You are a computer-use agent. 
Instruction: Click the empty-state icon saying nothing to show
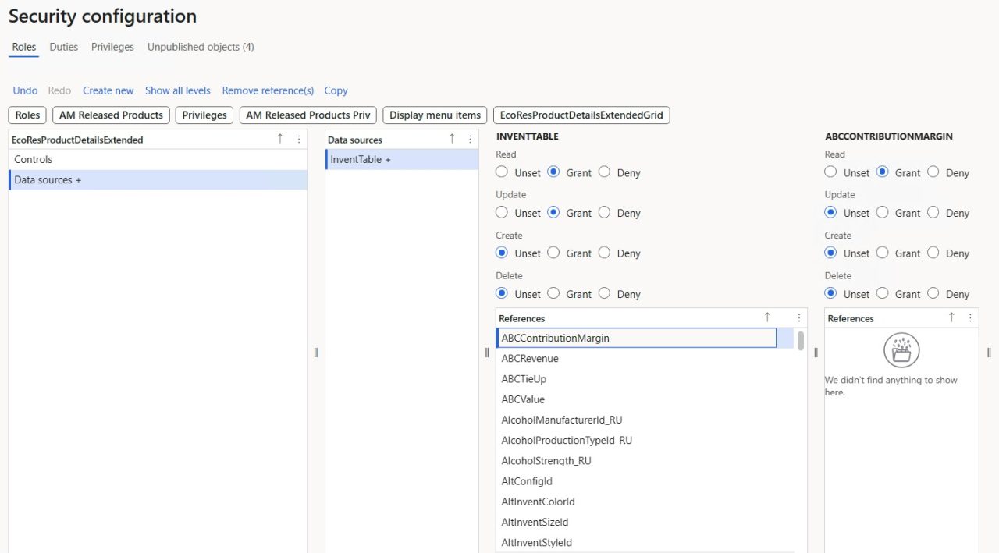pos(901,351)
